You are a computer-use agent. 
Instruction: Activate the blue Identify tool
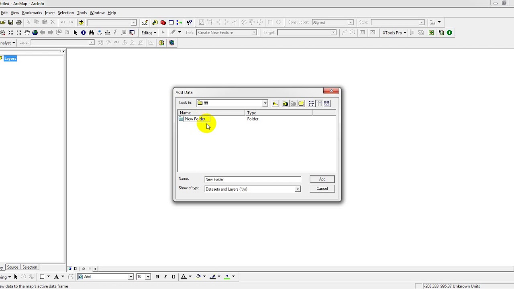pos(83,33)
